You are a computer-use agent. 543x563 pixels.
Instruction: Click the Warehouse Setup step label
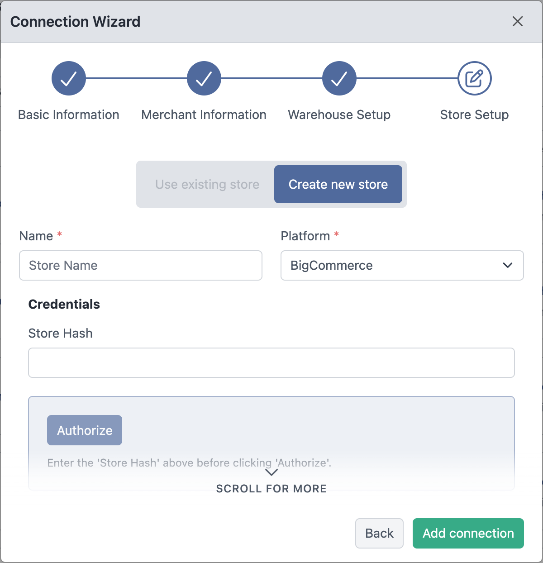pyautogui.click(x=339, y=115)
